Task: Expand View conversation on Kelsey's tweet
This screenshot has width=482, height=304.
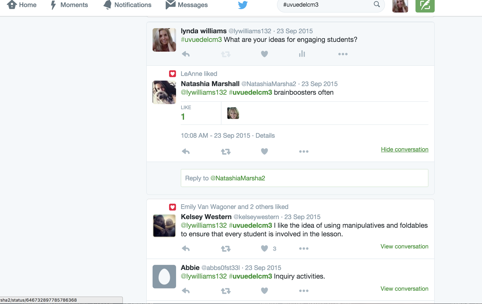Action: point(404,246)
